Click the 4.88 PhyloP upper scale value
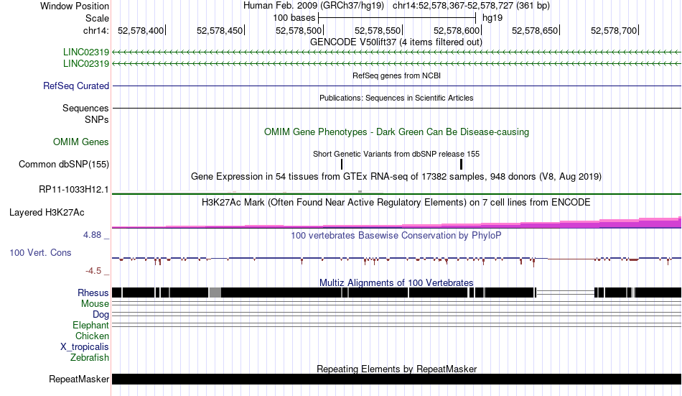Screen dimensions: 682x396 pyautogui.click(x=92, y=235)
